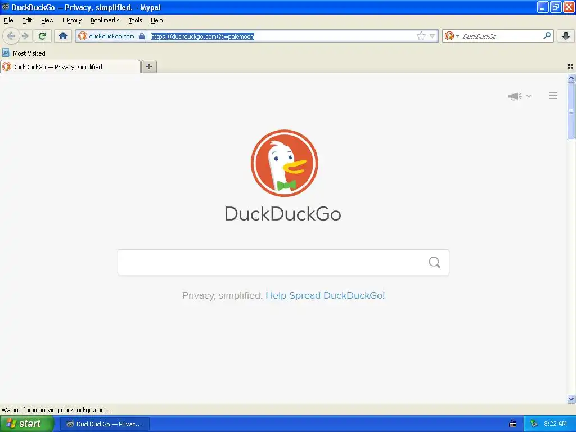Screen dimensions: 576x432
Task: Click the megaphone icon on DuckDuckGo page
Action: pyautogui.click(x=515, y=96)
